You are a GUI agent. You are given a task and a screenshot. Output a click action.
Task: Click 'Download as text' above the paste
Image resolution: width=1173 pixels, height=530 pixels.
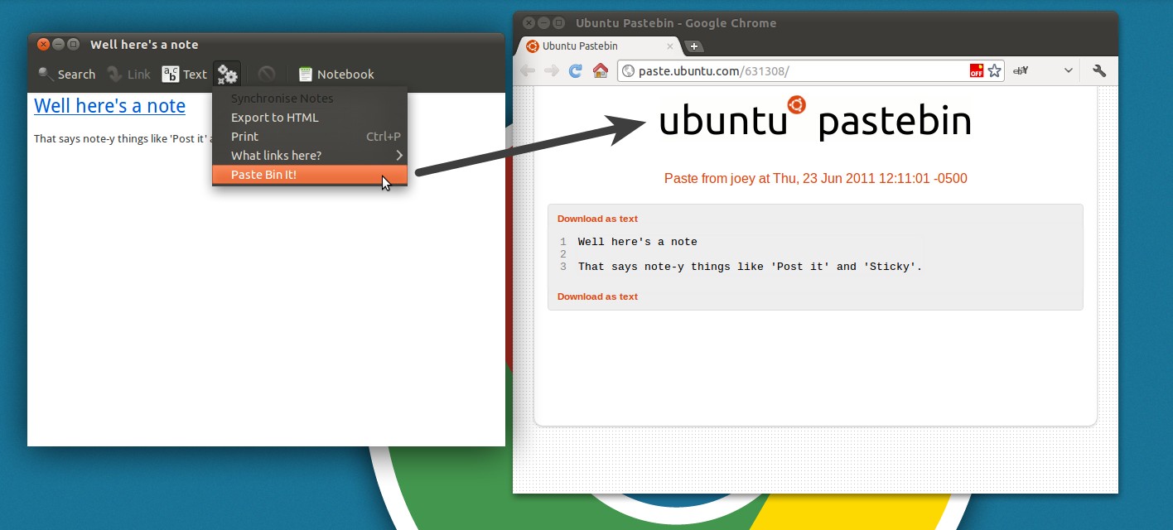(x=597, y=219)
